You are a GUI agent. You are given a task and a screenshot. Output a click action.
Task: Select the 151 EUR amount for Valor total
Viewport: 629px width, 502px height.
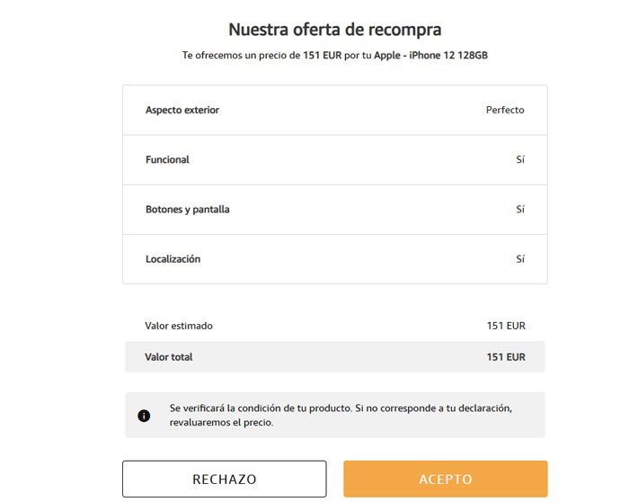point(506,357)
